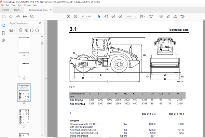Click the Save file icon

(x=4, y=16)
